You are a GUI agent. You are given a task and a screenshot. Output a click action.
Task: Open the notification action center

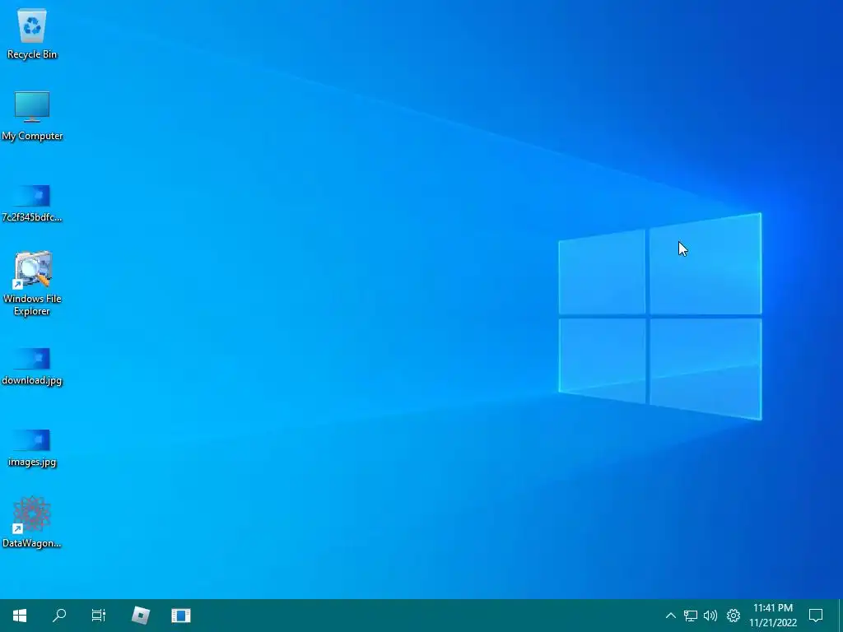coord(816,616)
